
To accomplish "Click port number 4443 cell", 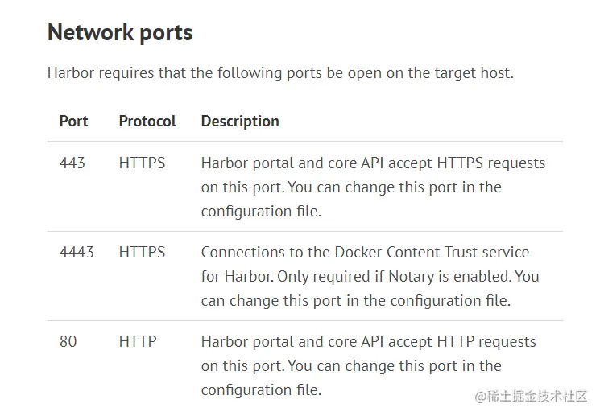I will pos(77,253).
